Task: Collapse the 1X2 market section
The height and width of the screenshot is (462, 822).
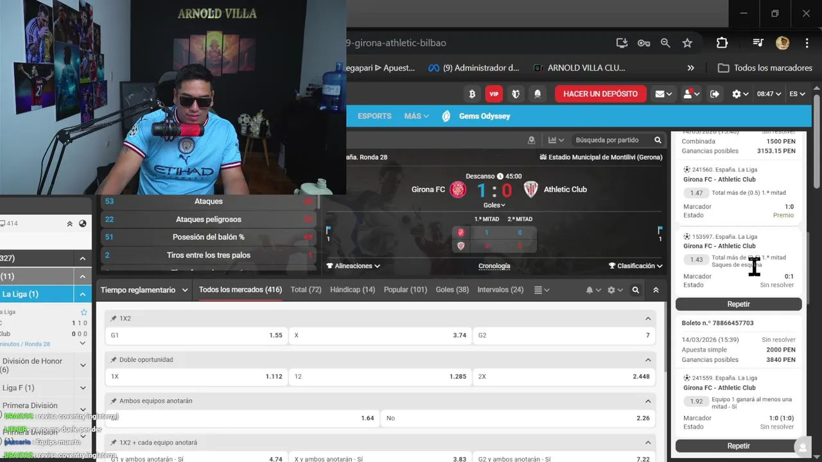Action: 648,318
